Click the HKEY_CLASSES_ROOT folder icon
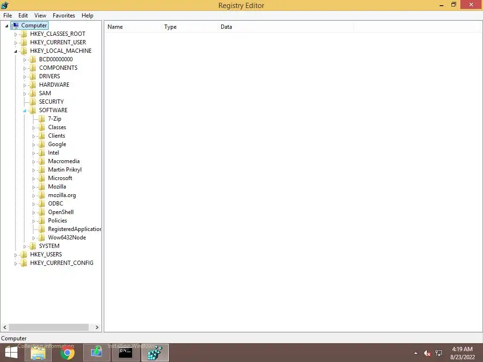This screenshot has width=483, height=362. click(24, 34)
